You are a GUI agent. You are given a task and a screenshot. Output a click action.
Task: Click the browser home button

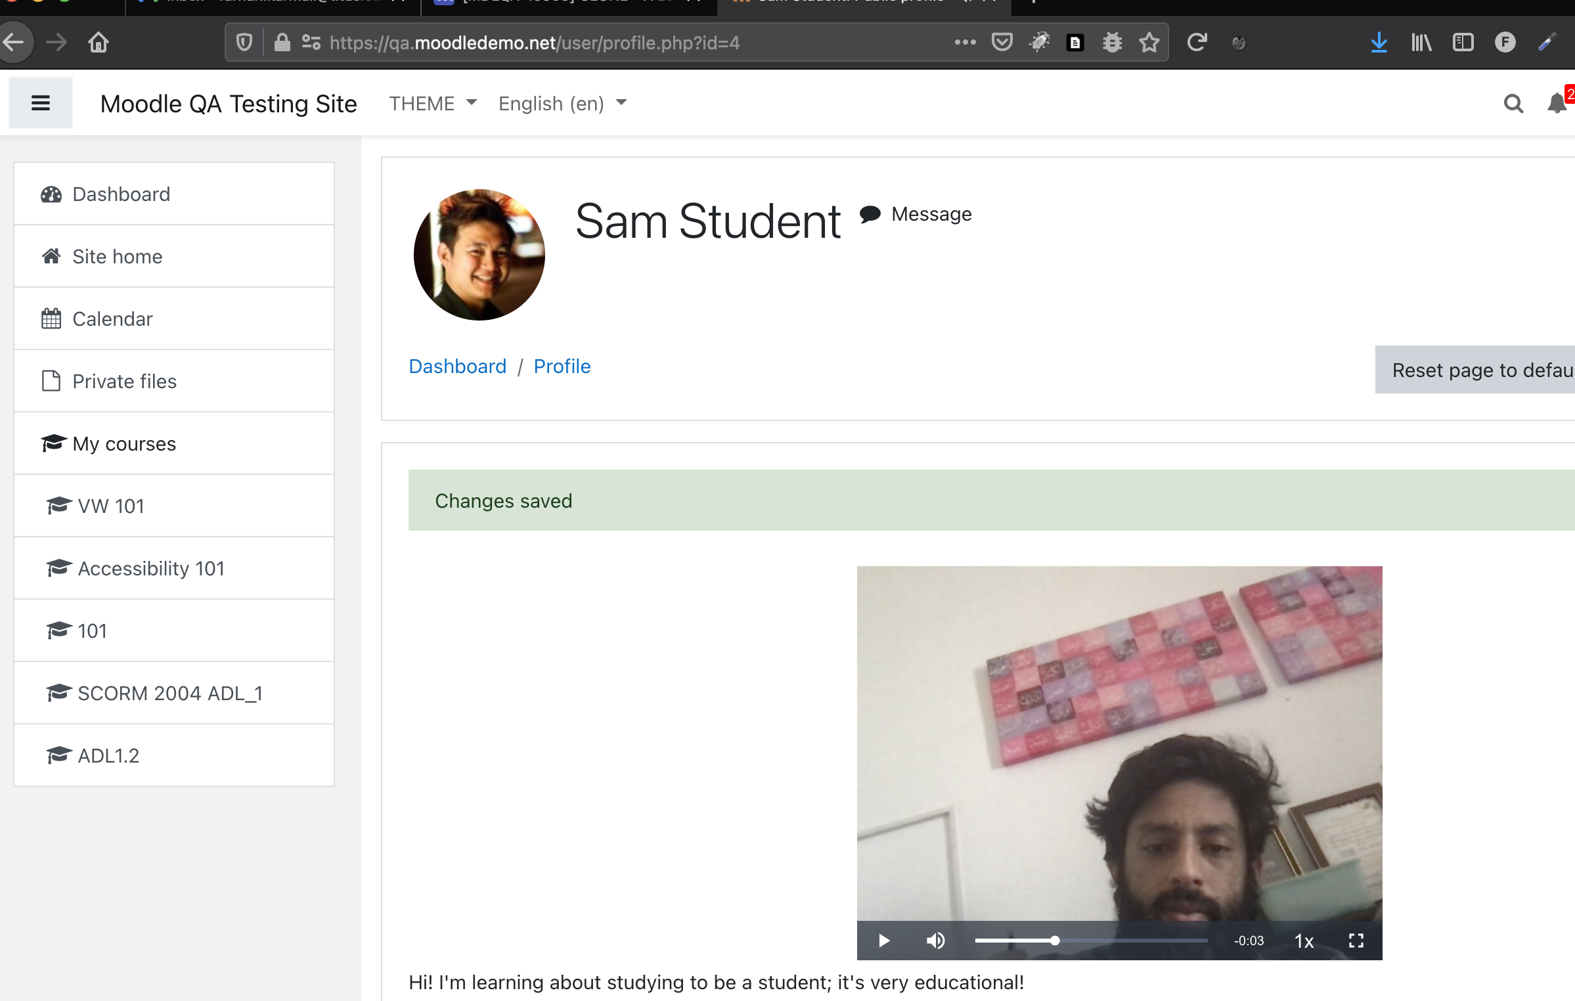99,43
